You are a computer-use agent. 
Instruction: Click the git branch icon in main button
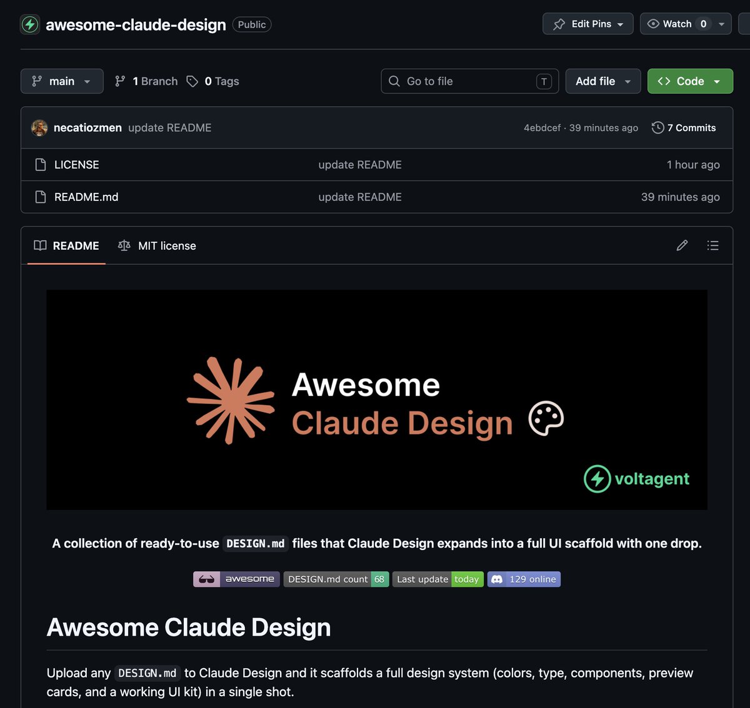(x=37, y=81)
